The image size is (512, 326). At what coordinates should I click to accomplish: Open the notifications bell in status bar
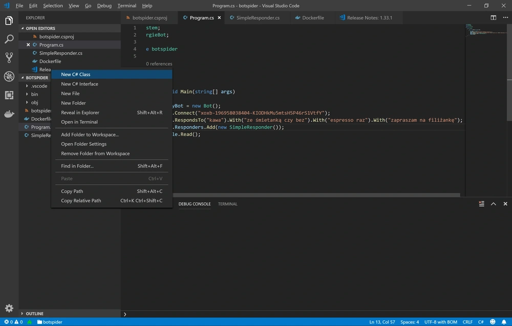(504, 322)
